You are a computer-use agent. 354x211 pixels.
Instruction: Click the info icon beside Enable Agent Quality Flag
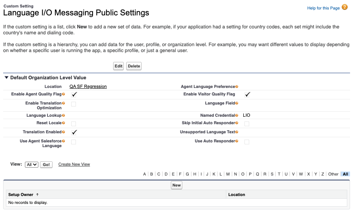coord(64,94)
